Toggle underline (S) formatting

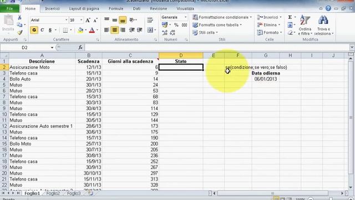[50, 30]
